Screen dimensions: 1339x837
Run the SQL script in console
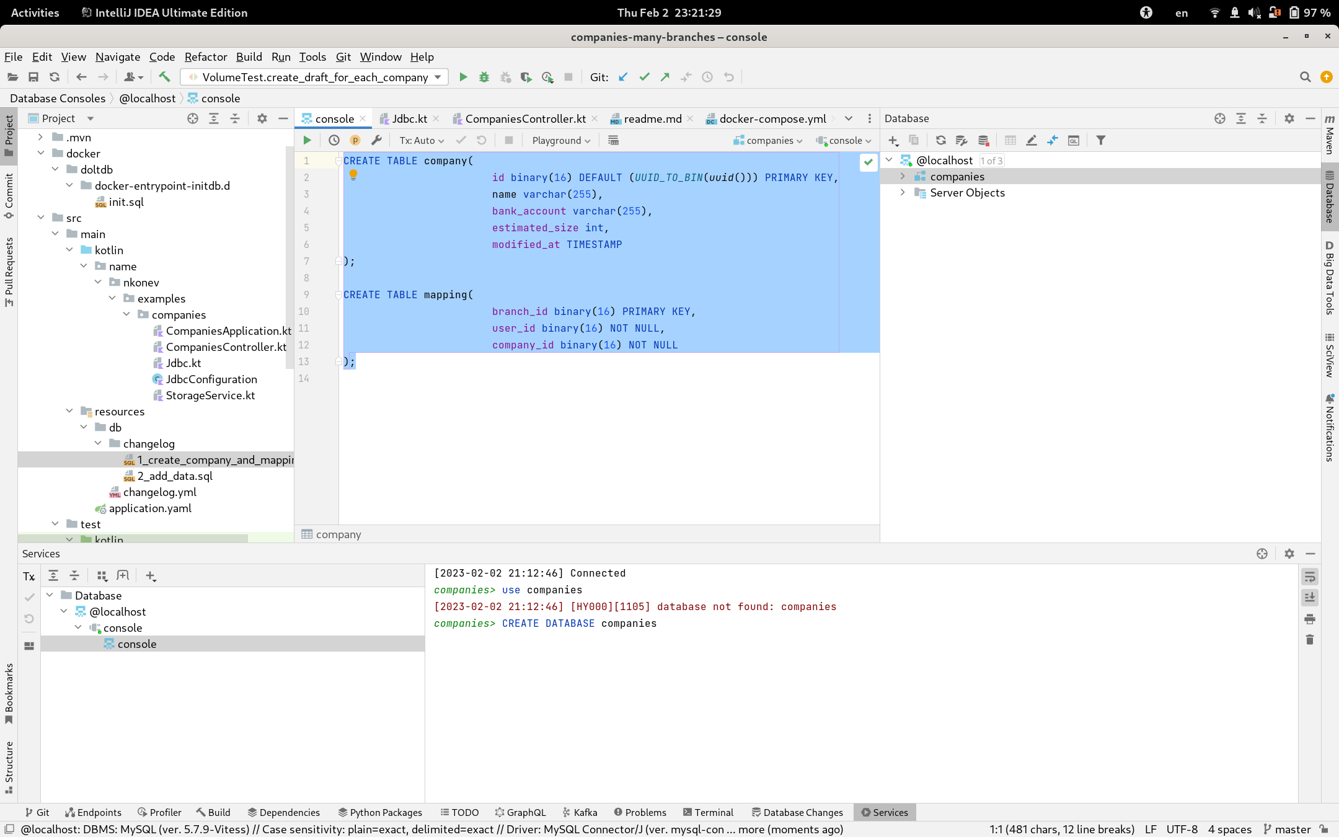307,140
